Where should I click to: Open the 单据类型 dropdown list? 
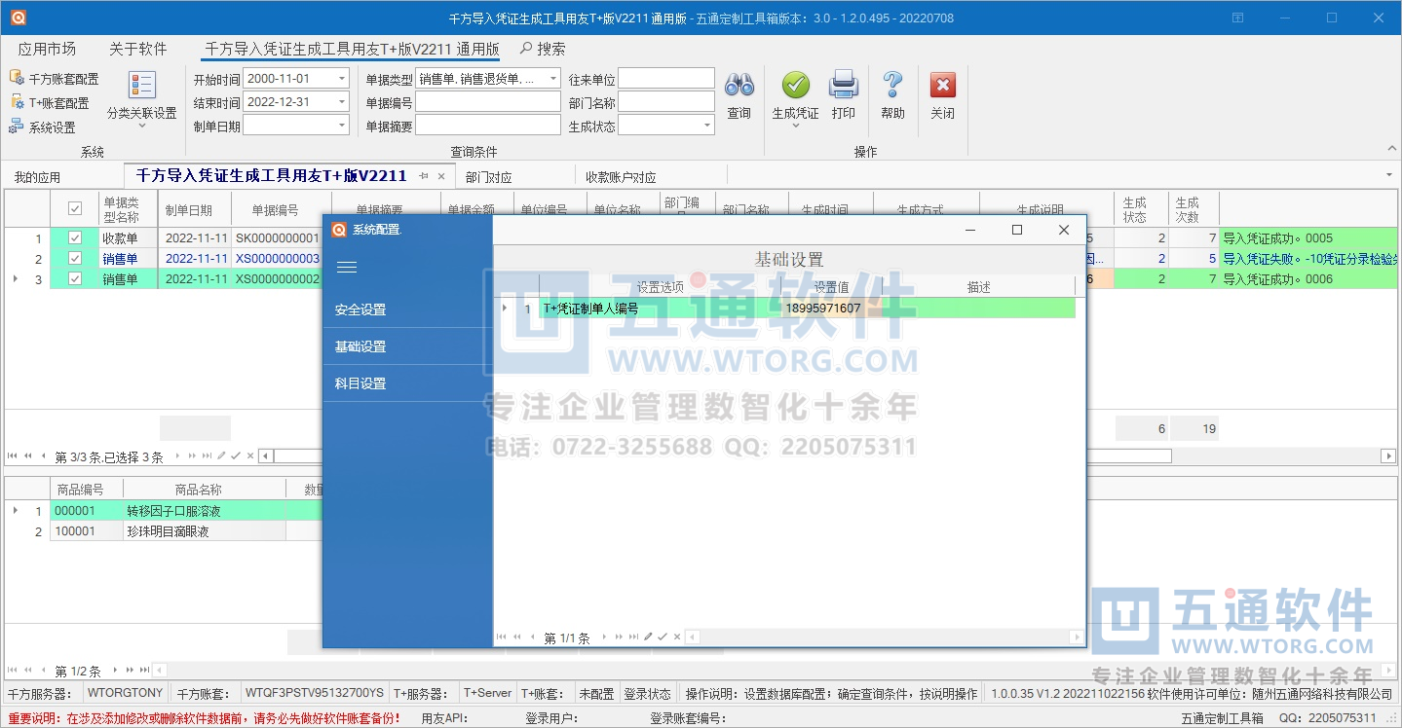pos(552,79)
